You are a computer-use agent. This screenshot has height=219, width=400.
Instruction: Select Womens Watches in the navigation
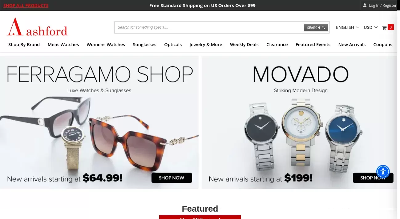(x=106, y=45)
